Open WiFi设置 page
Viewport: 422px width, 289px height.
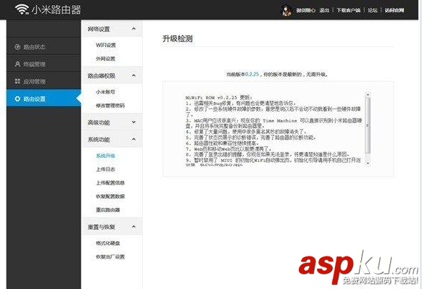[106, 45]
